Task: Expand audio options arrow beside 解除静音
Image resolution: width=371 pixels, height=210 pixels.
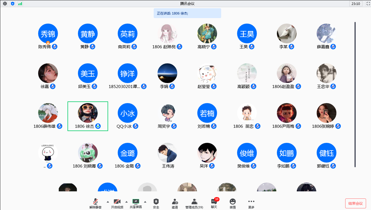Action: [108, 202]
